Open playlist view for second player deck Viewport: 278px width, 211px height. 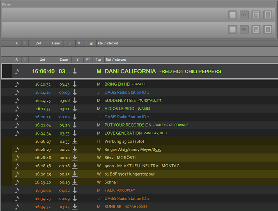click(x=256, y=30)
